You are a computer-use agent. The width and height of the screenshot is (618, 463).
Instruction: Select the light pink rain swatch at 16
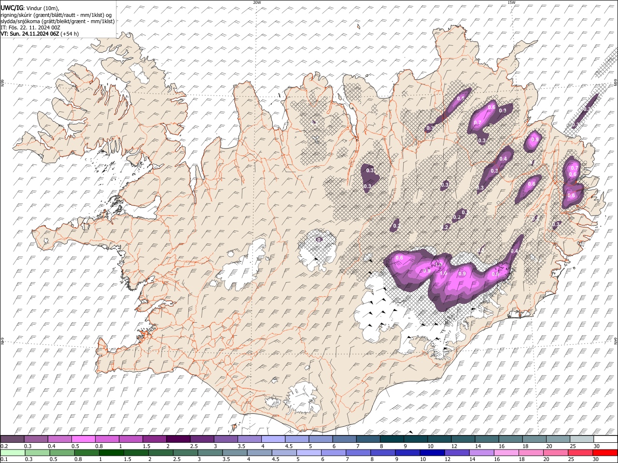coord(507,452)
